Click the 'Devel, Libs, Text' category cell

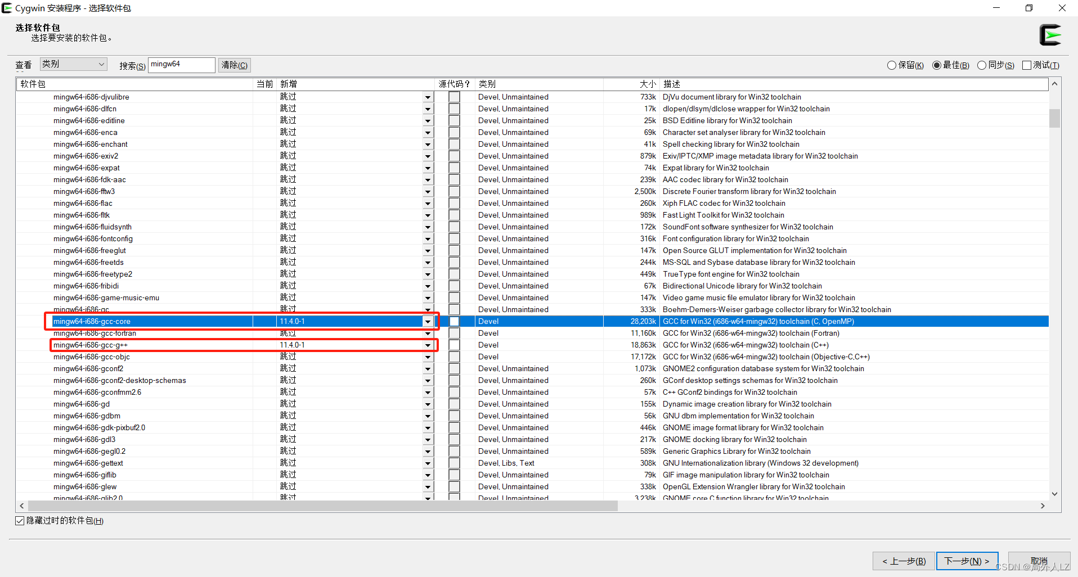click(506, 463)
